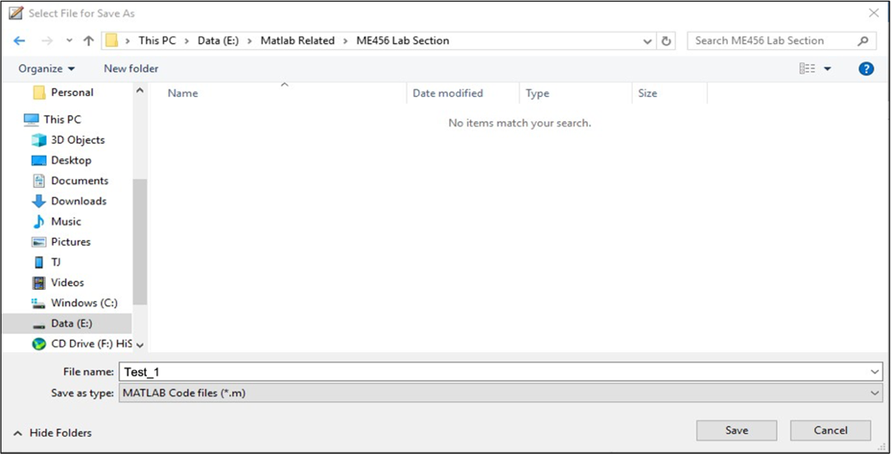Close the Save As dialog
This screenshot has width=891, height=454.
pyautogui.click(x=874, y=13)
